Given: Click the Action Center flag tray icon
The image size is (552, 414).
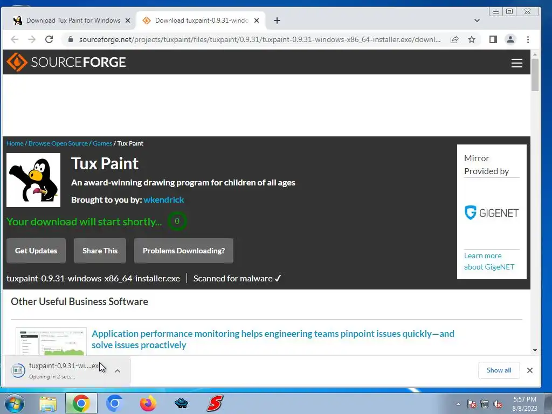Looking at the screenshot, I should point(472,404).
